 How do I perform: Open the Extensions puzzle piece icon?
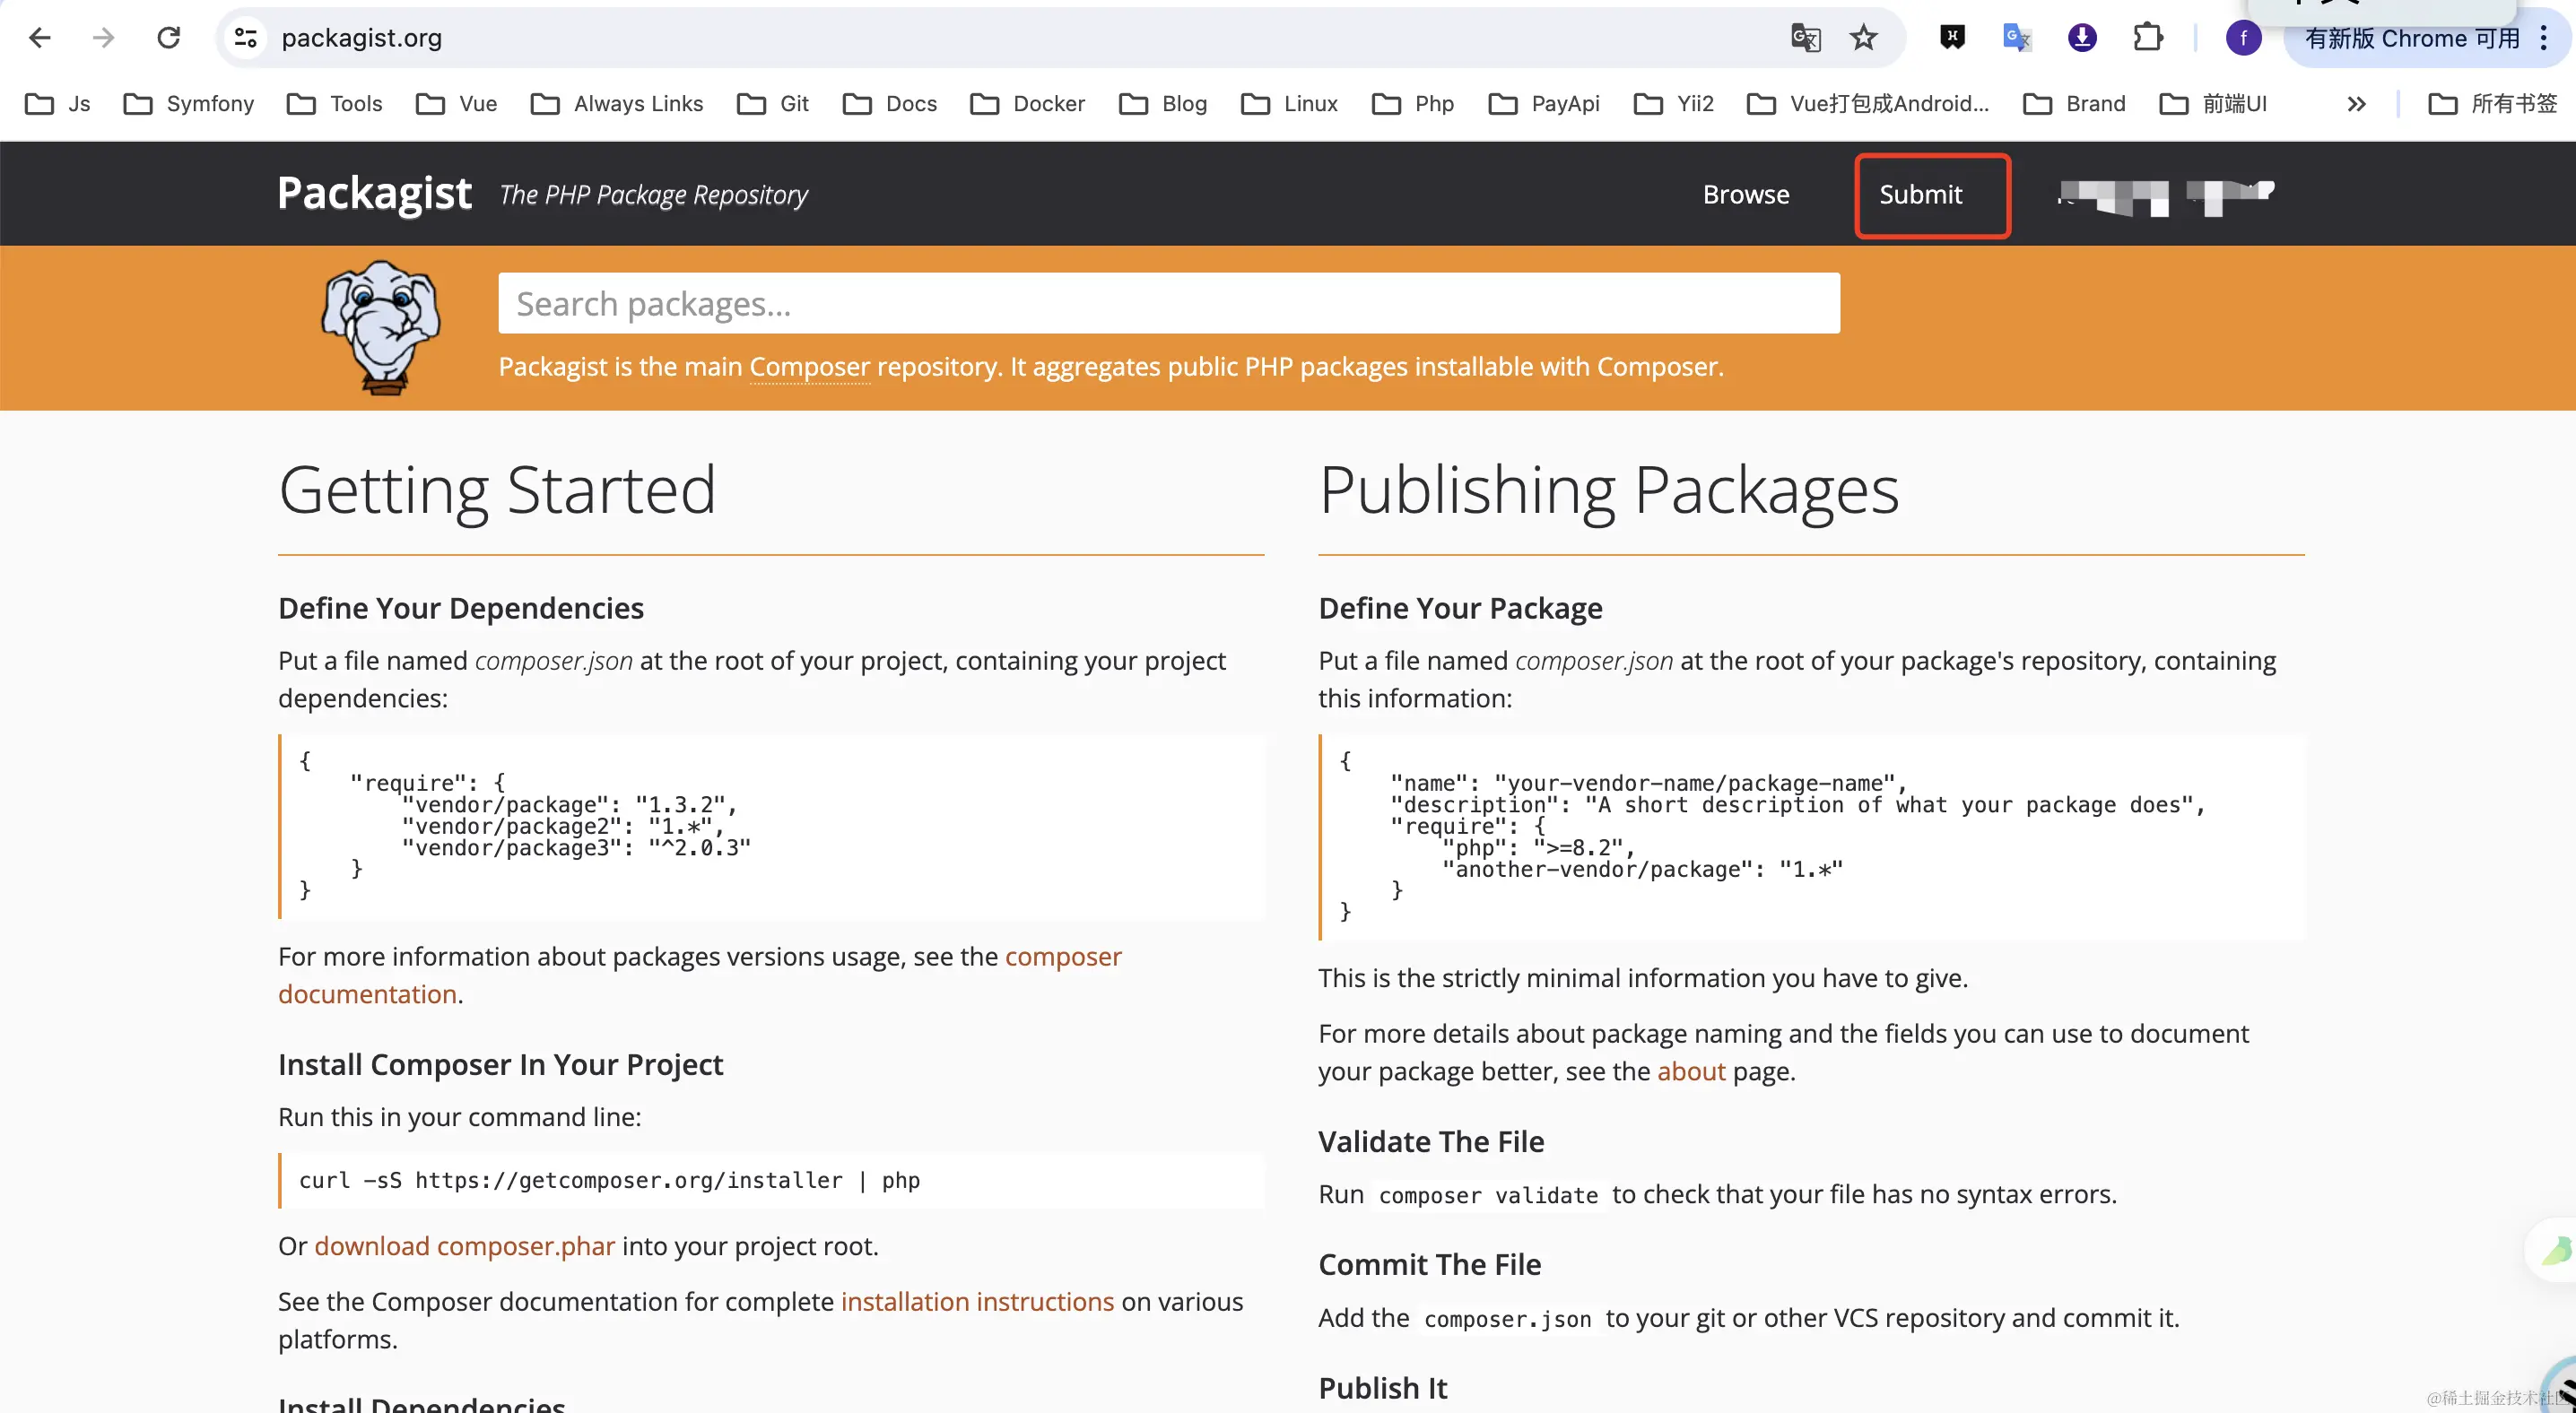[x=2147, y=38]
